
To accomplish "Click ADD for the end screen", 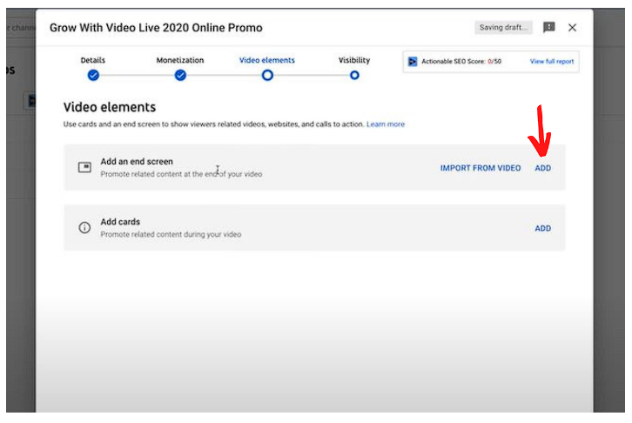I will pos(542,168).
